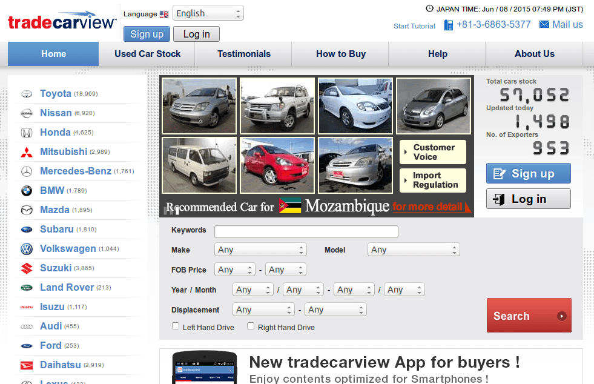This screenshot has height=384, width=594.
Task: Click the large blue Sign up button
Action: point(529,174)
